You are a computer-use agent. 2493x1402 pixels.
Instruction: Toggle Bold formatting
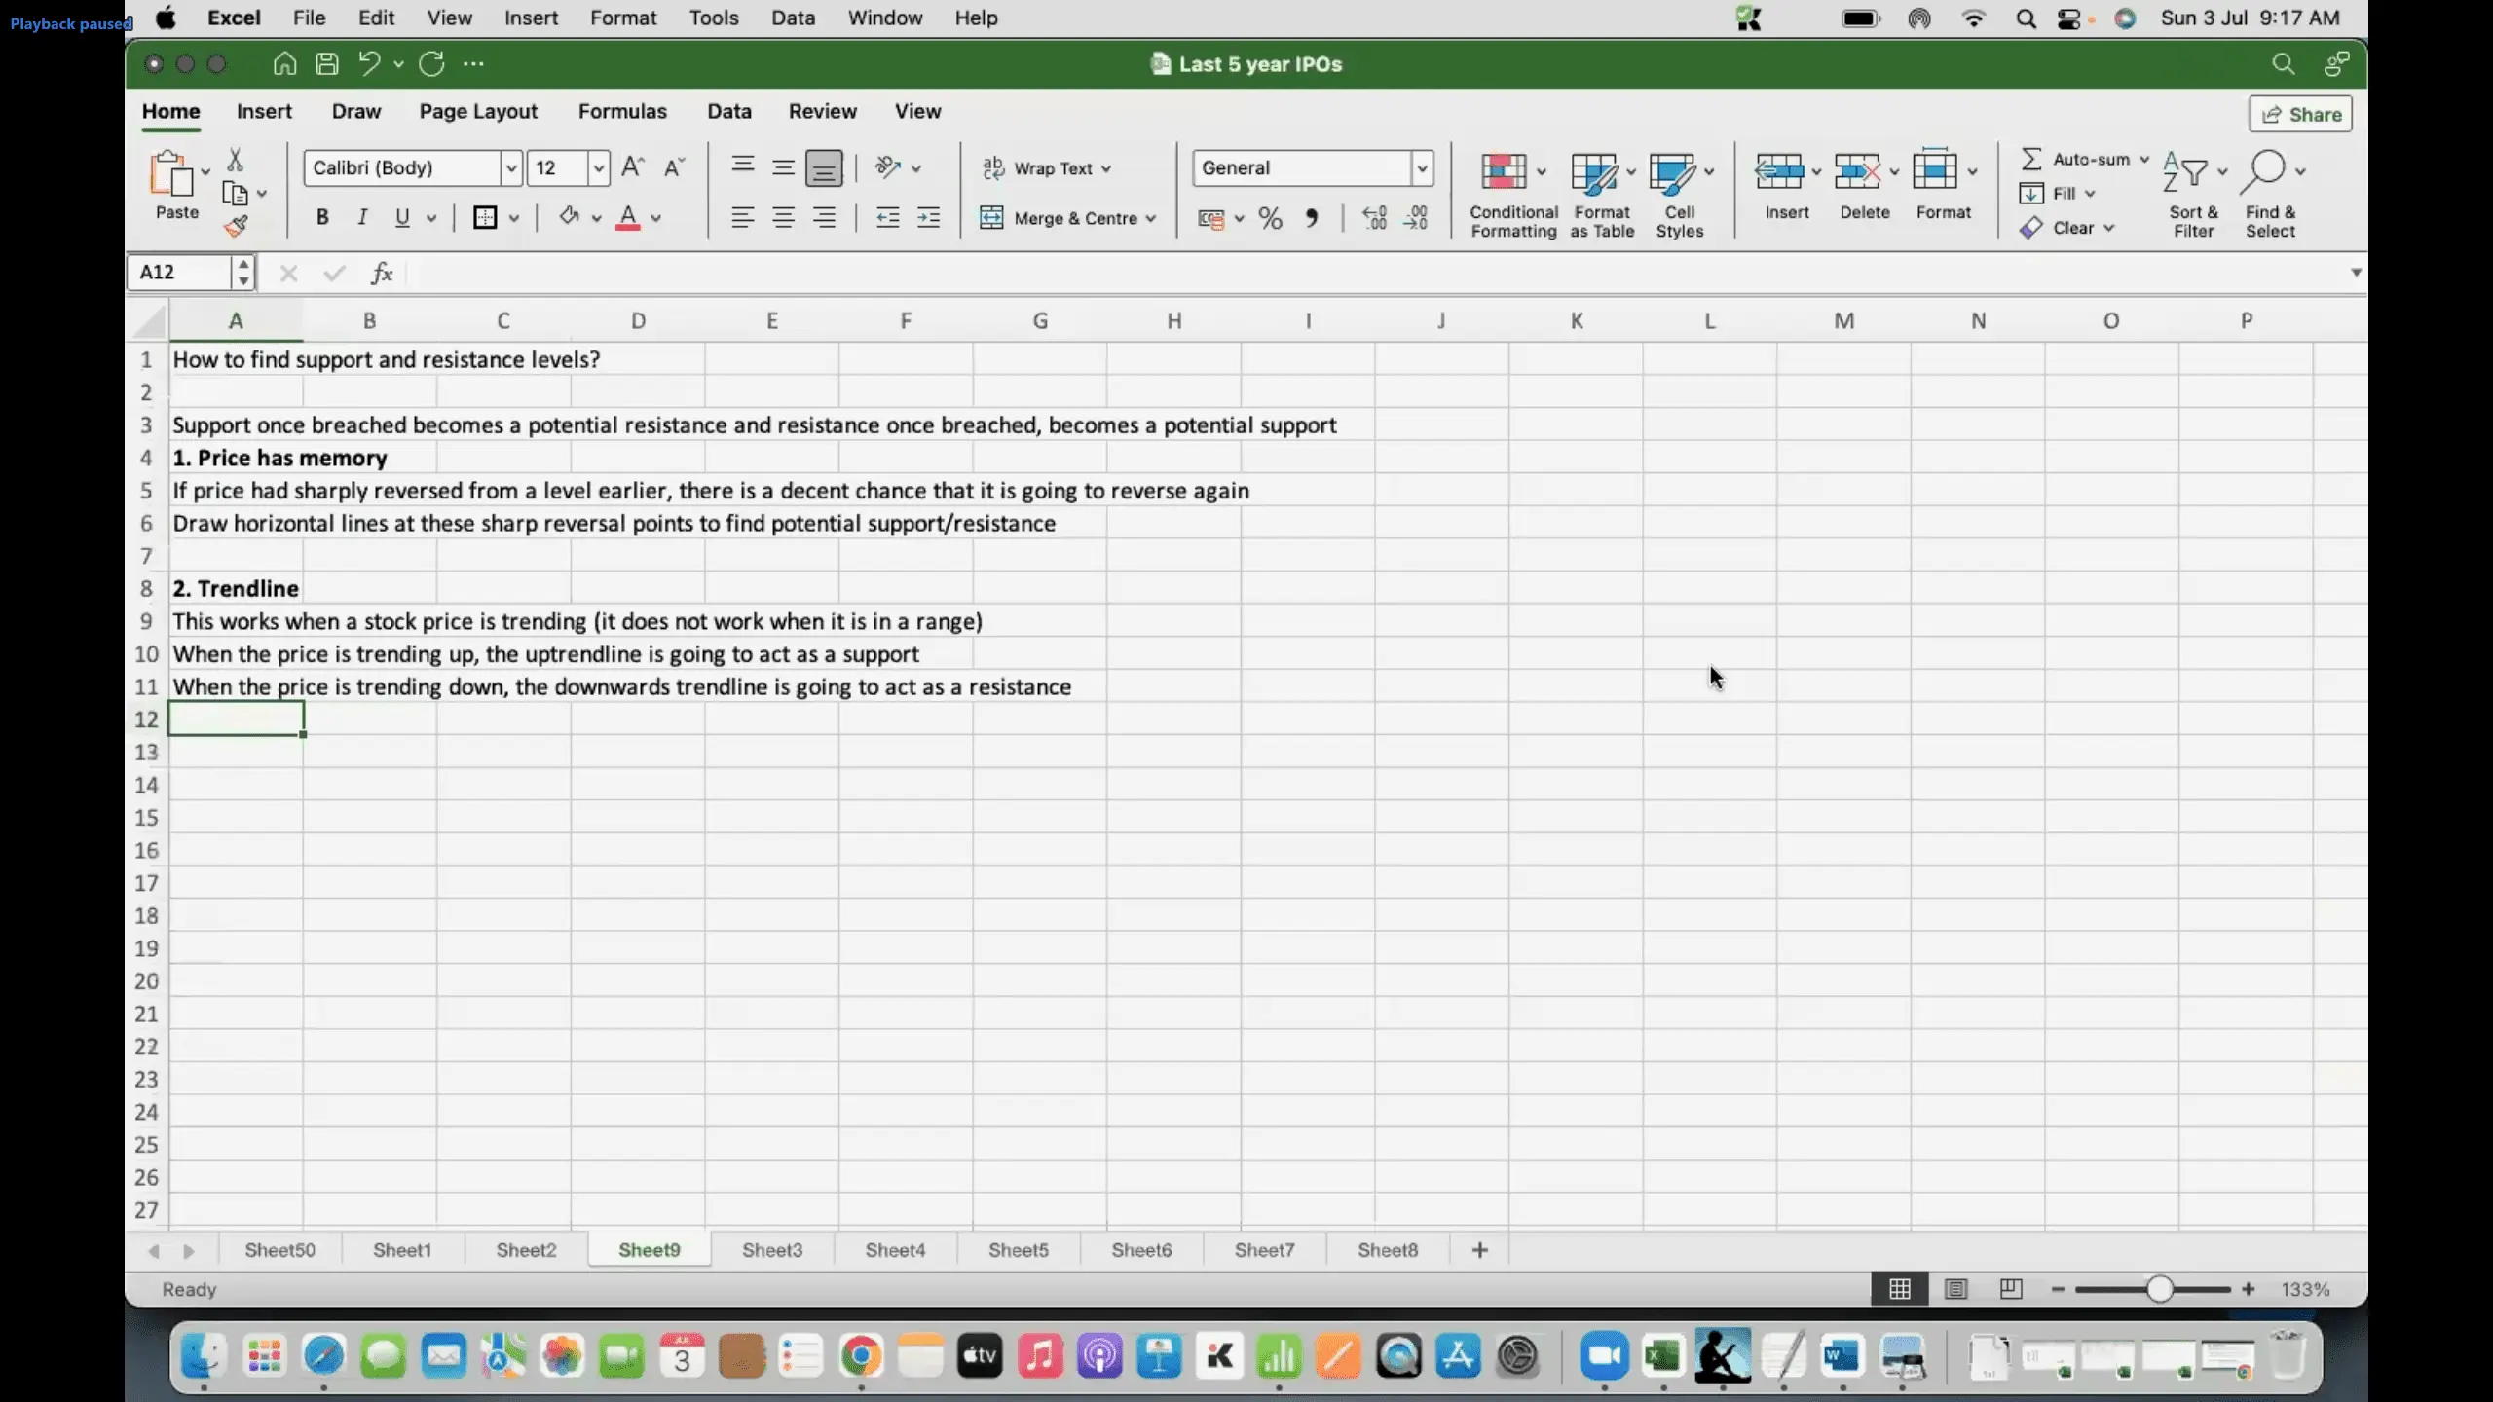(x=322, y=218)
